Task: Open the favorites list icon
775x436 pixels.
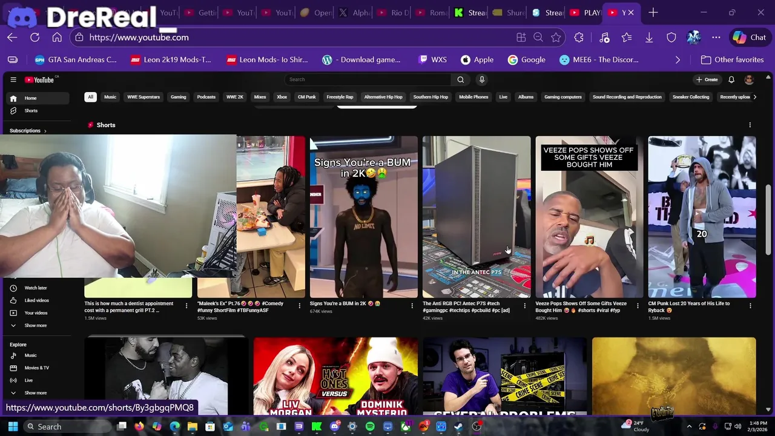Action: coord(627,38)
